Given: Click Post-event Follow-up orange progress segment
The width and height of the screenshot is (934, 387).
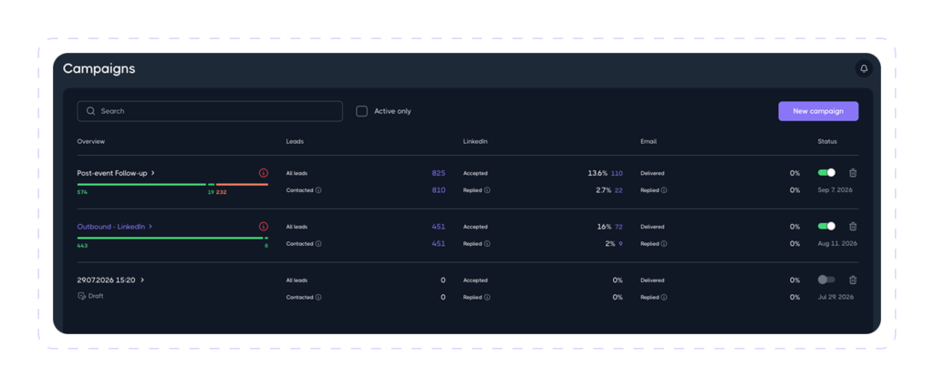Looking at the screenshot, I should [242, 184].
